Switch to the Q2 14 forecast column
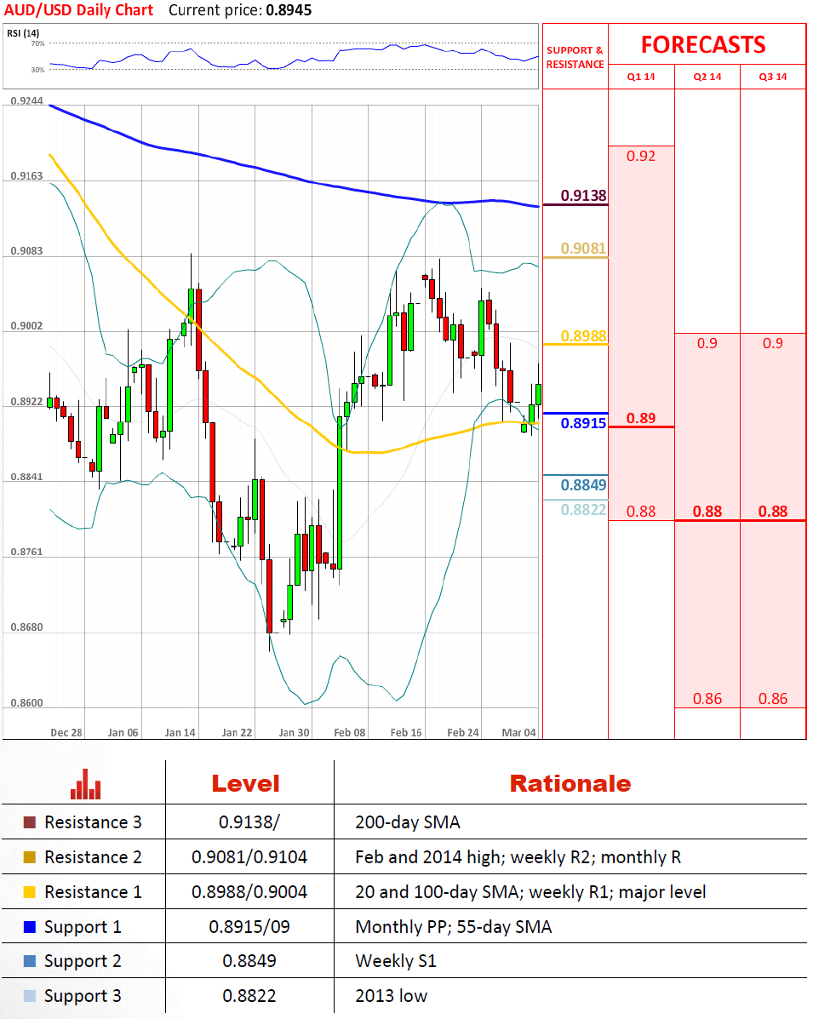Image resolution: width=813 pixels, height=1019 pixels. (x=707, y=77)
